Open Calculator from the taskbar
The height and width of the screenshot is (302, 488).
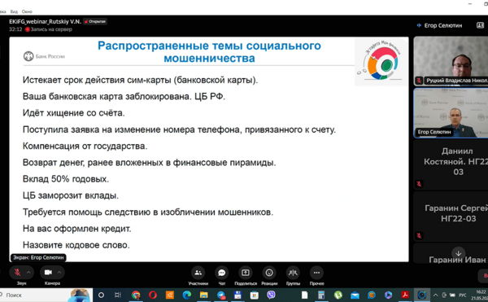pos(321,295)
